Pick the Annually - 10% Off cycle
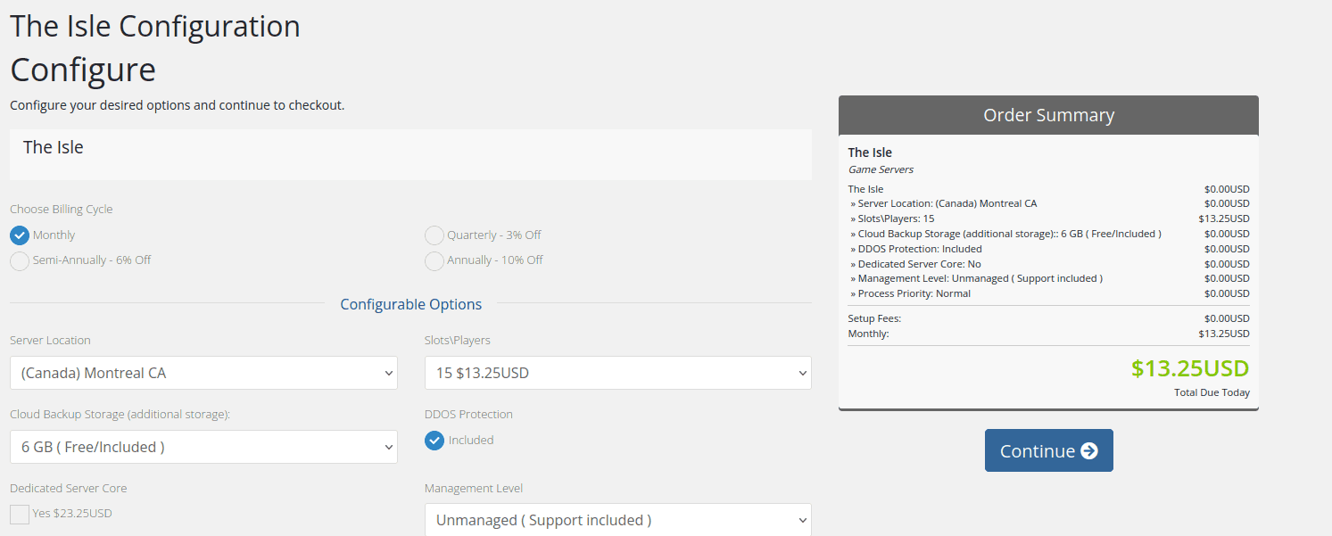The height and width of the screenshot is (536, 1332). tap(434, 260)
